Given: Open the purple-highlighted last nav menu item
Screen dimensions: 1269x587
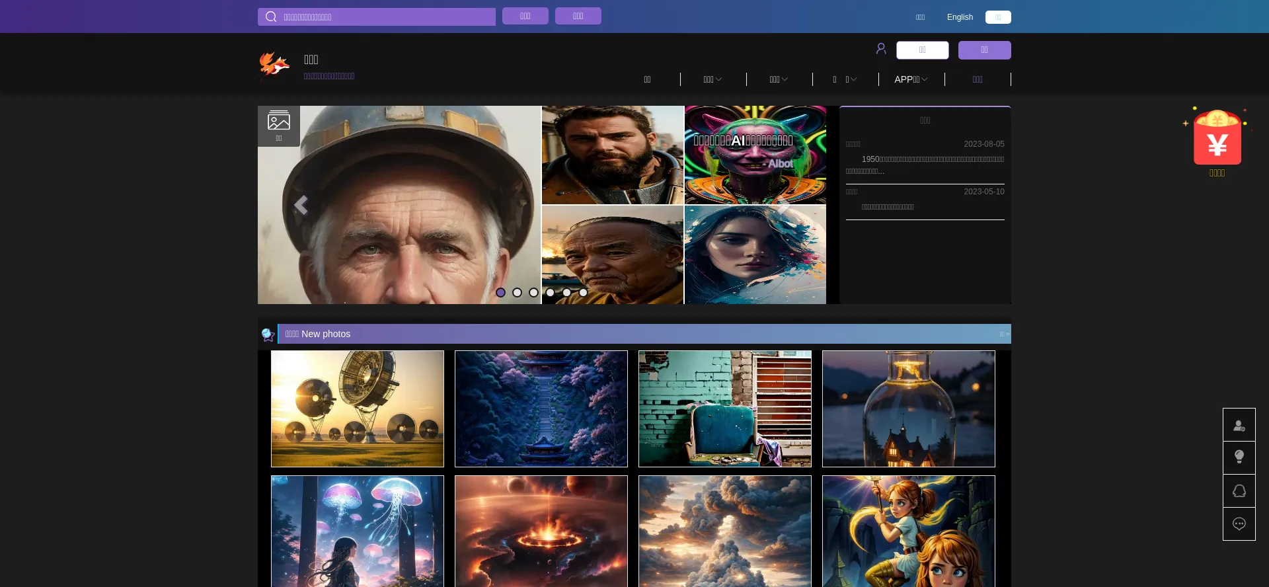Looking at the screenshot, I should (x=978, y=79).
